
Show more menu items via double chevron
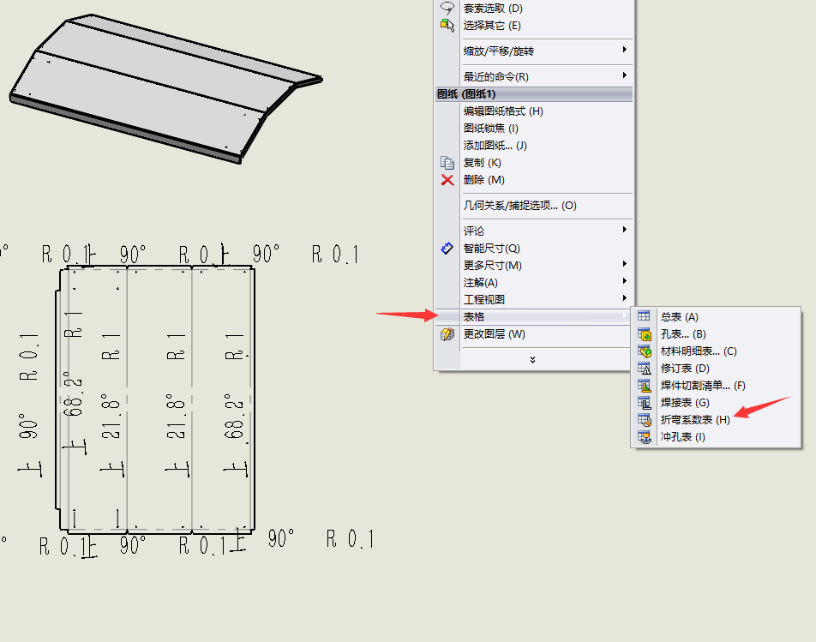(x=532, y=360)
